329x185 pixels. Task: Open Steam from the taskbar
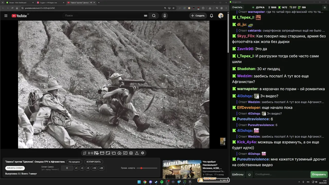click(x=156, y=182)
